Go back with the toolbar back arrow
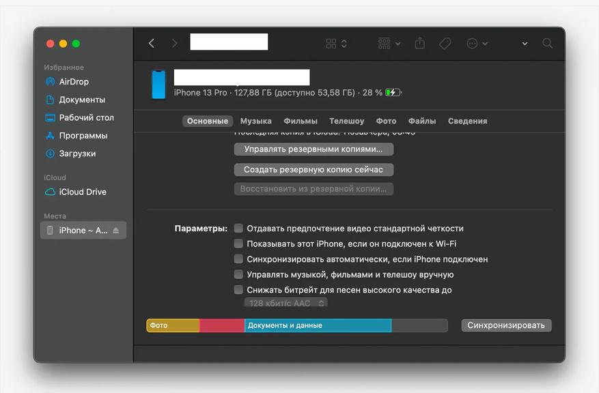Viewport: 599px width, 393px height. (x=152, y=44)
